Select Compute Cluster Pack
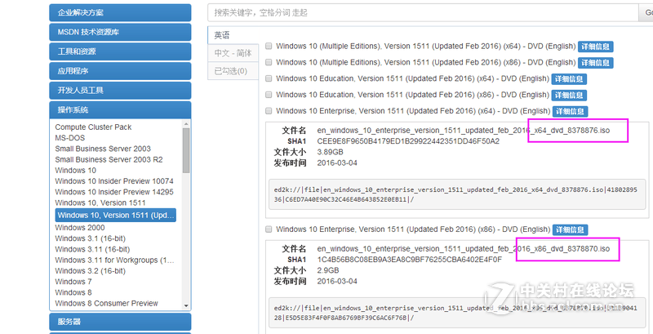 [x=93, y=127]
